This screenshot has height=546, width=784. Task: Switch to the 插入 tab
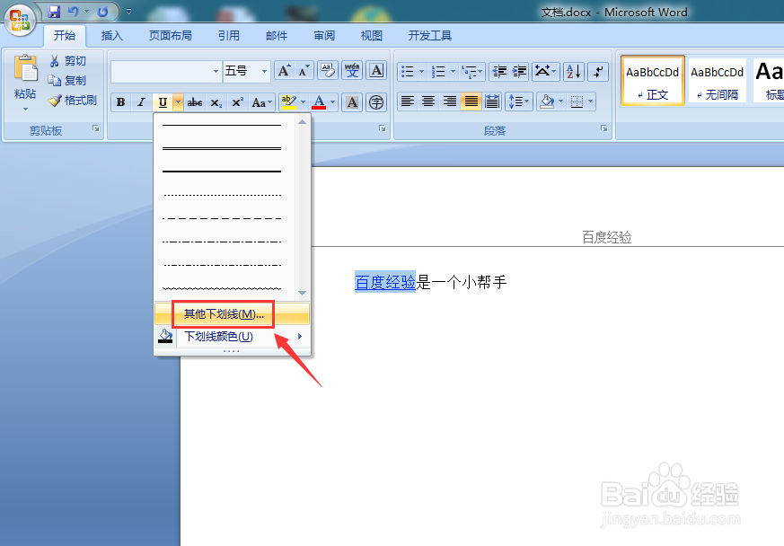tap(111, 36)
